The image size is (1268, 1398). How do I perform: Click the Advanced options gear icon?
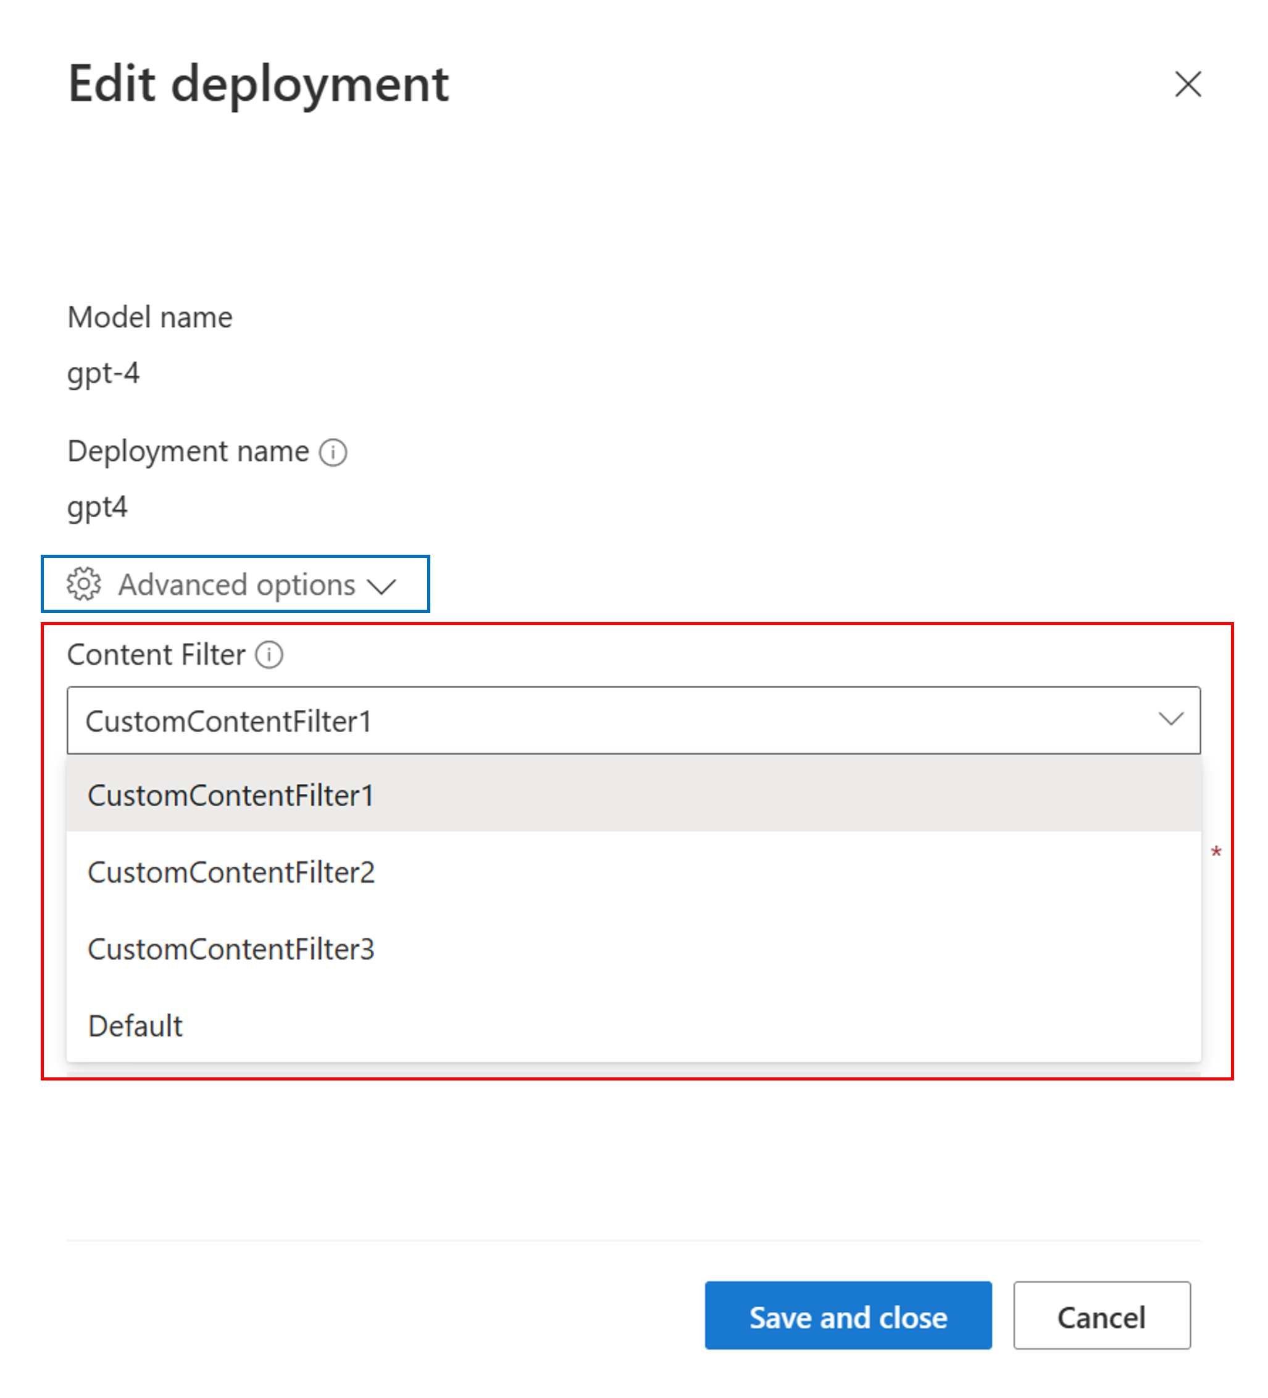pyautogui.click(x=84, y=584)
